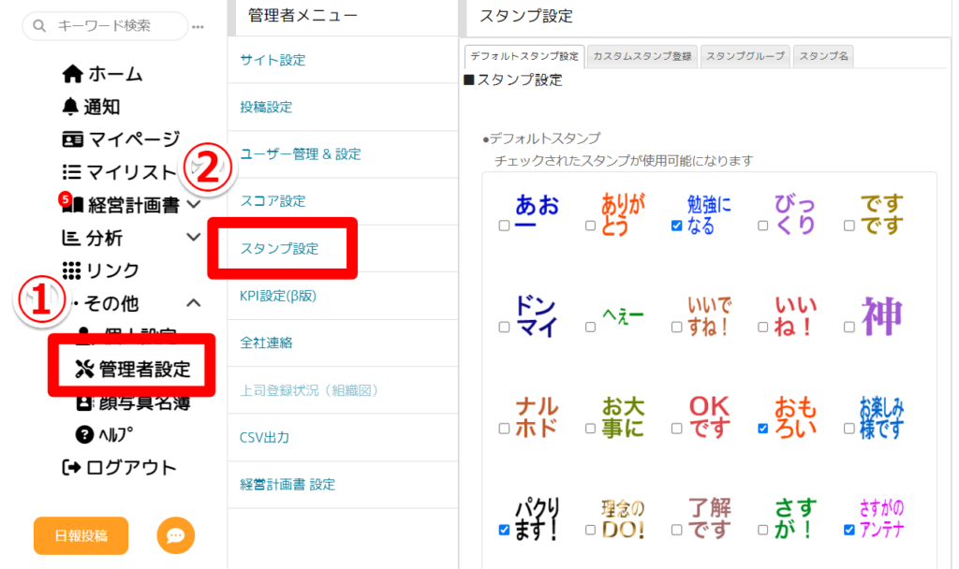
Task: Open My List via the list icon
Action: pos(71,172)
